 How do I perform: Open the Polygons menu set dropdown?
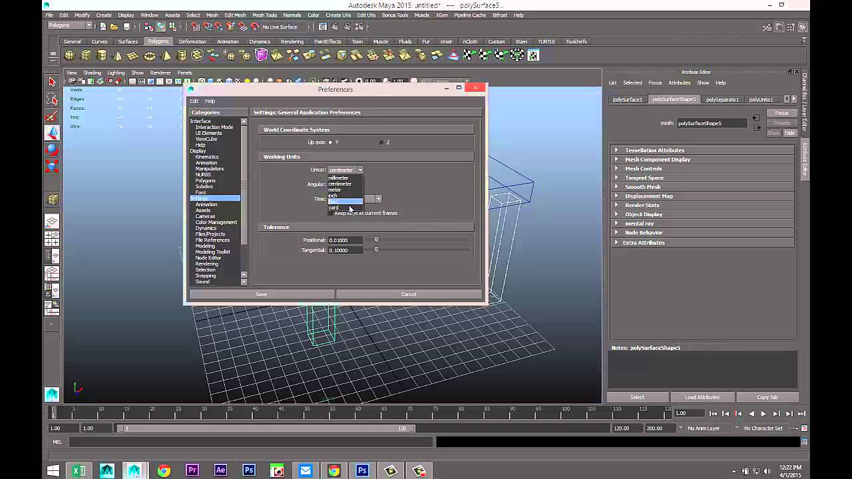coord(69,26)
